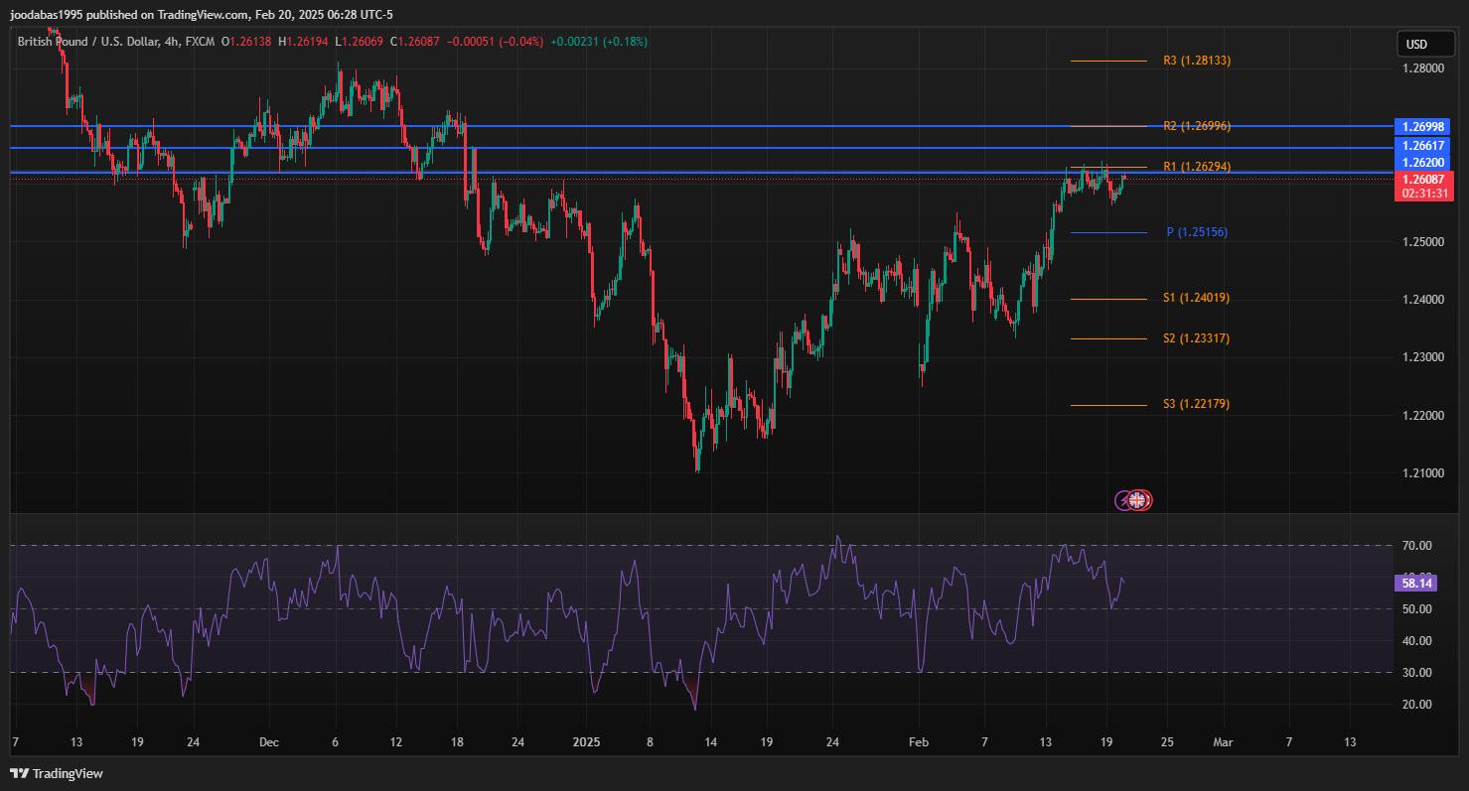Screen dimensions: 1469x791
Task: Click the 14 date on time axis
Action: pos(710,742)
